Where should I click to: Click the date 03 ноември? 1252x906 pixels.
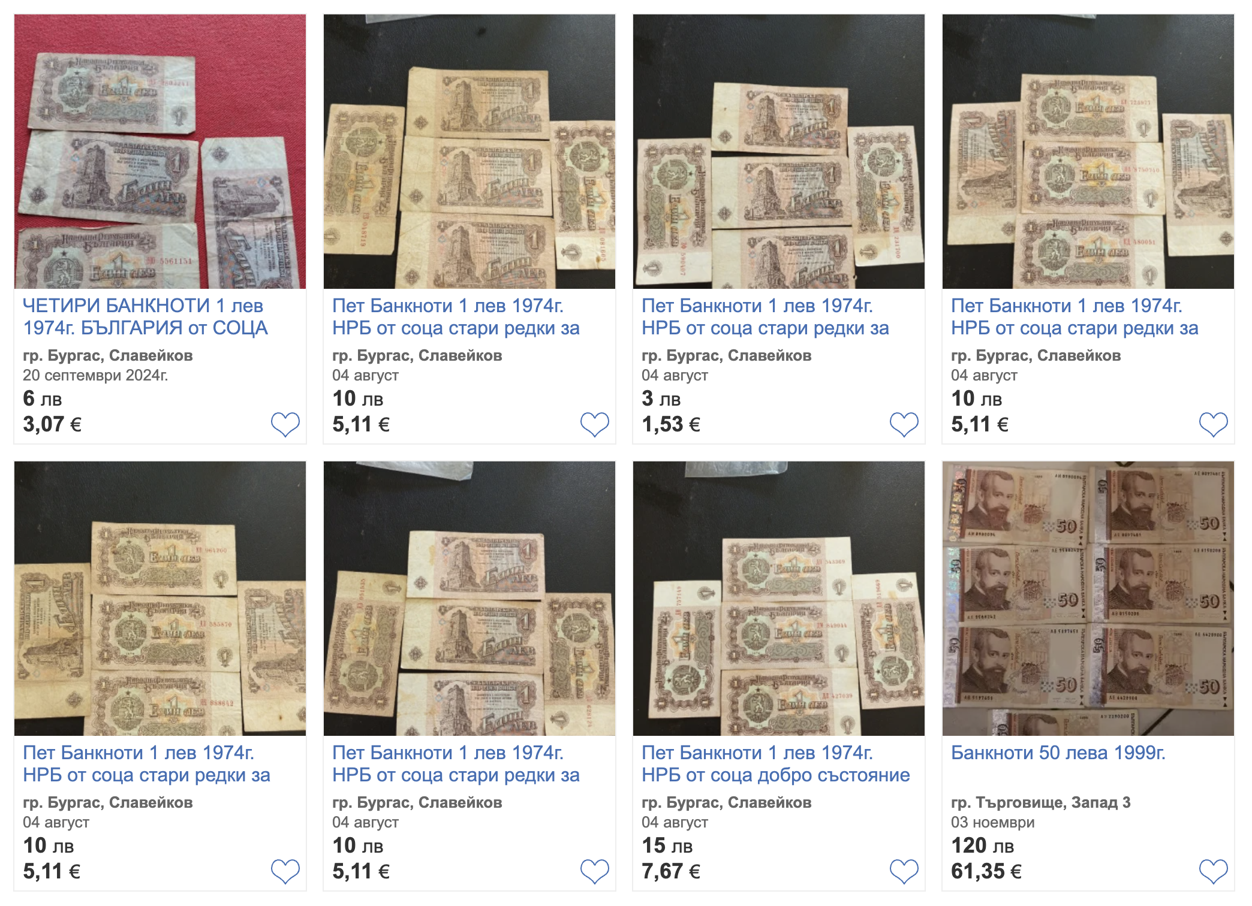pyautogui.click(x=992, y=822)
